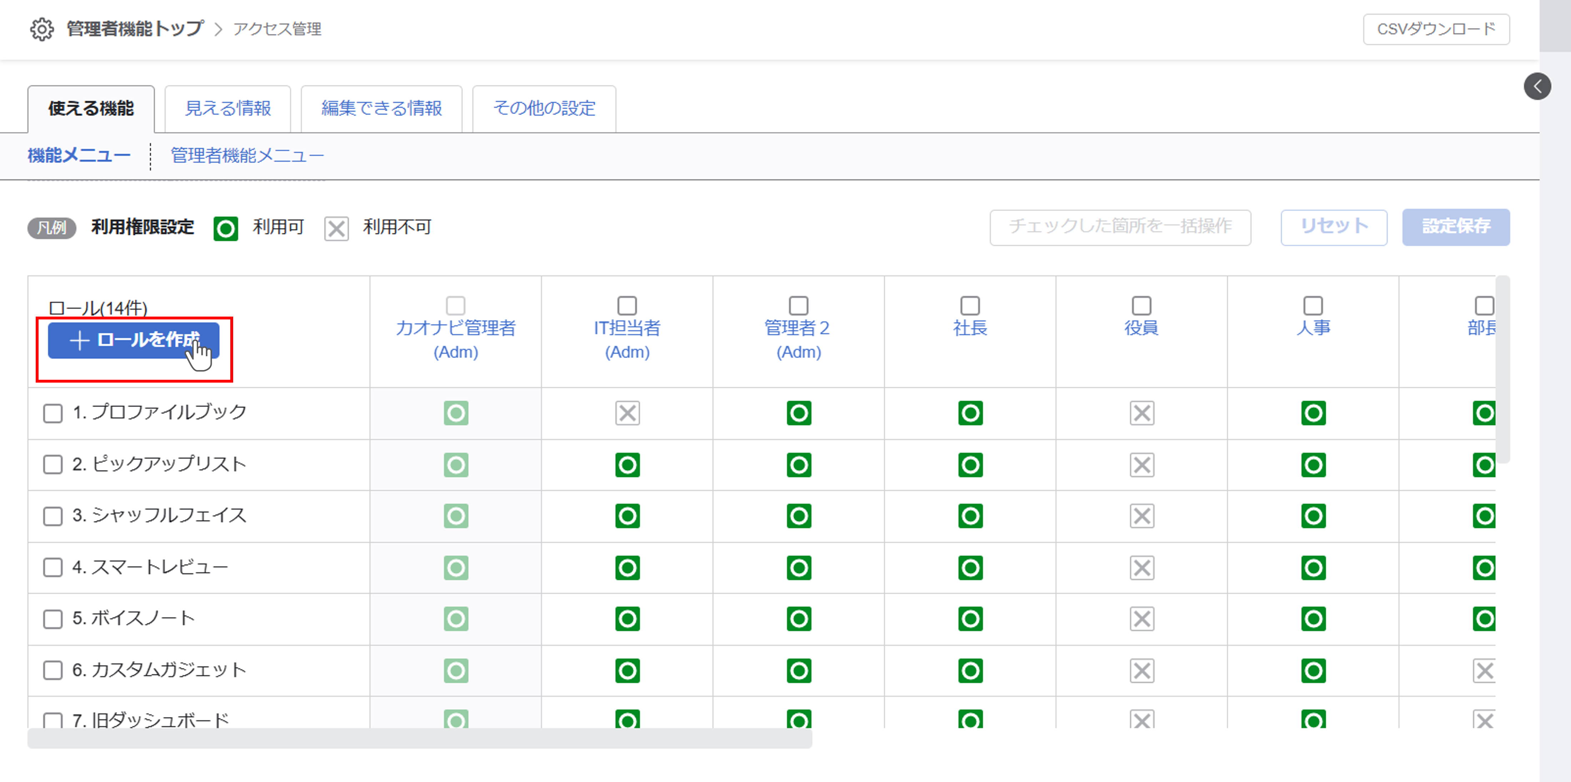Click チェックした箇所を一括操作 button
This screenshot has height=782, width=1571.
(1120, 227)
